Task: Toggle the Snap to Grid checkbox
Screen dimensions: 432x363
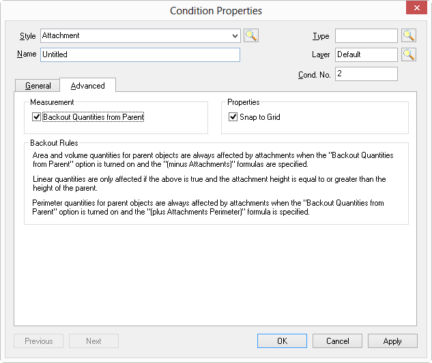Action: (x=233, y=117)
